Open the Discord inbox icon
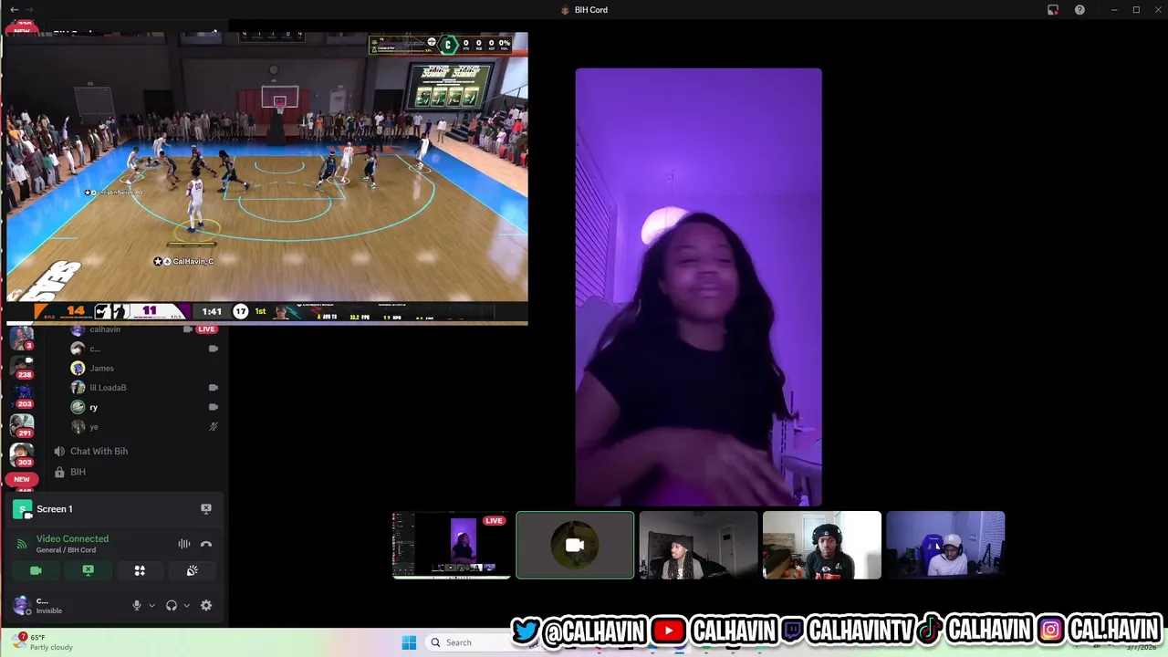 point(1053,10)
